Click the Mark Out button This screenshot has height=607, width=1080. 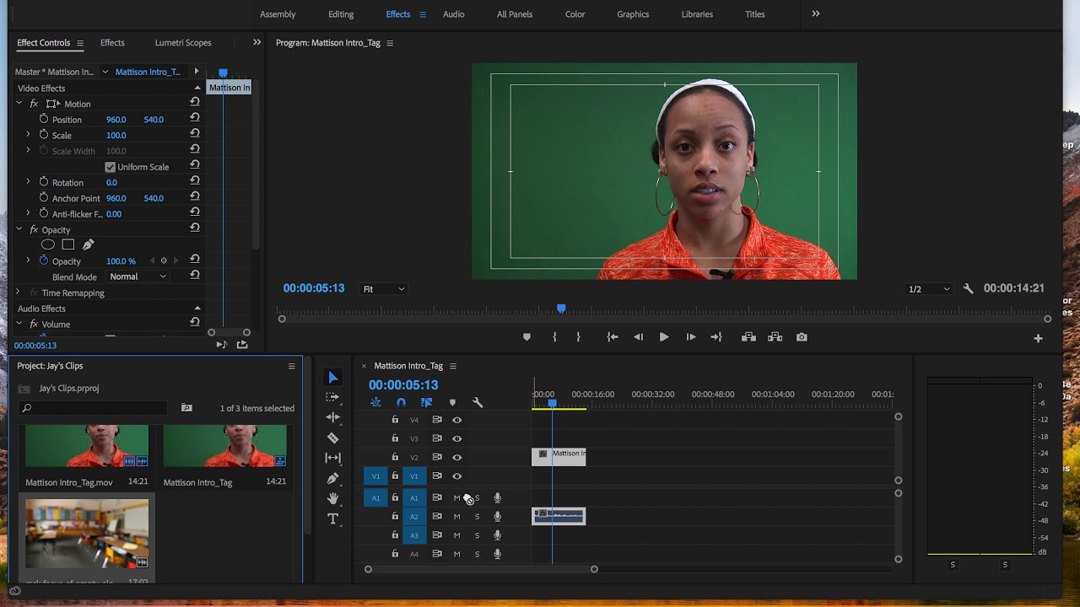click(x=578, y=337)
